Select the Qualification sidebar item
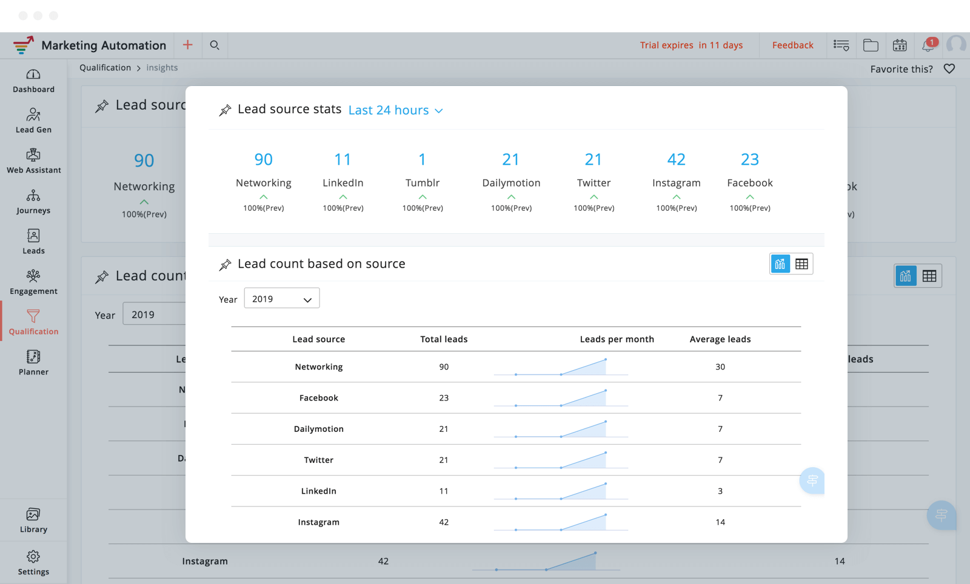Image resolution: width=970 pixels, height=584 pixels. coord(33,323)
